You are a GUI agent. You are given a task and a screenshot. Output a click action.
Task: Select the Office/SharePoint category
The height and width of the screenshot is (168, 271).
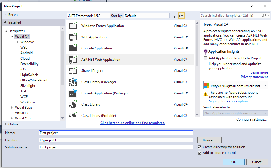pos(34,80)
